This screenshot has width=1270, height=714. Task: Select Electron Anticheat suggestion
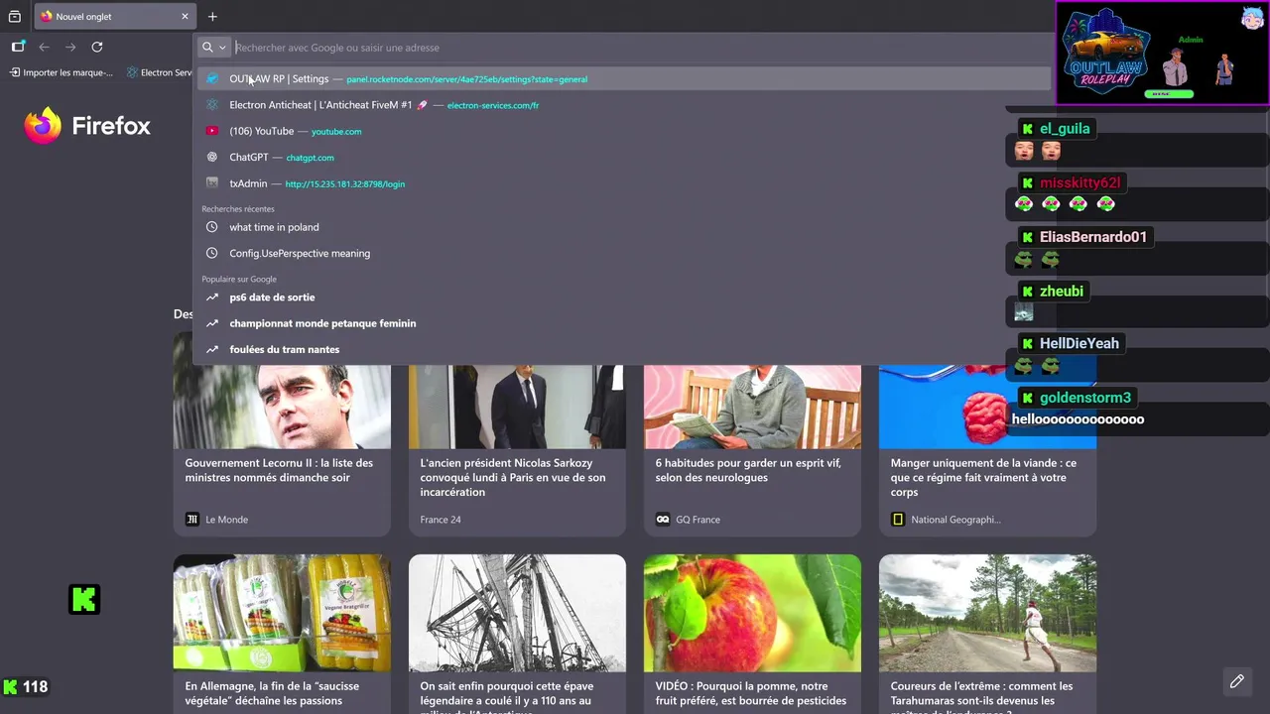pyautogui.click(x=623, y=105)
